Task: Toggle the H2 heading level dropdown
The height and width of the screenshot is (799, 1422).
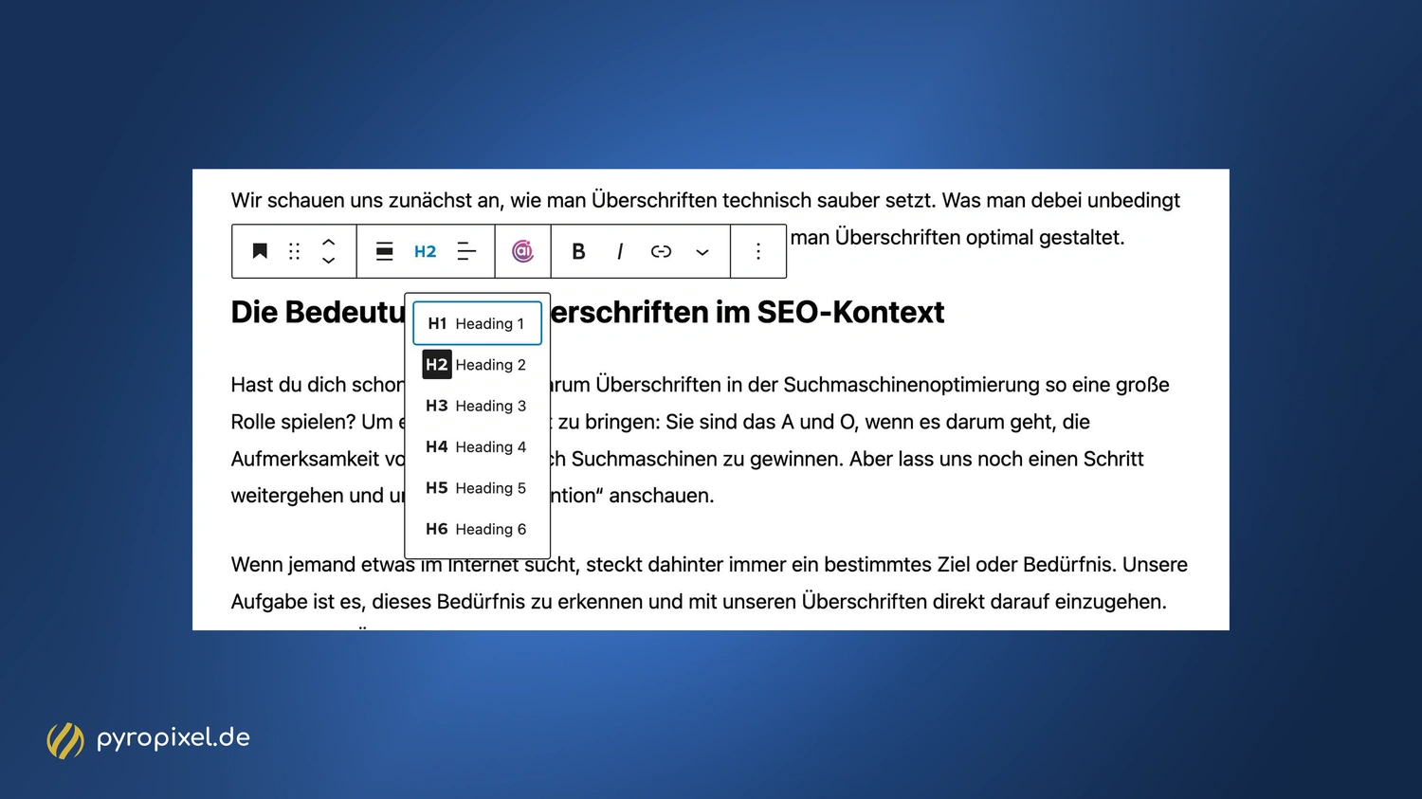Action: point(425,251)
